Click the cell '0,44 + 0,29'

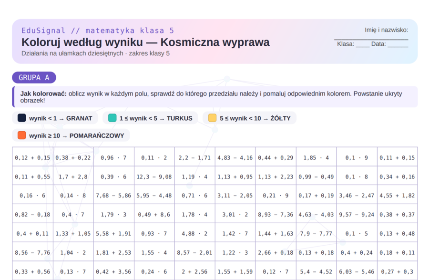point(276,156)
